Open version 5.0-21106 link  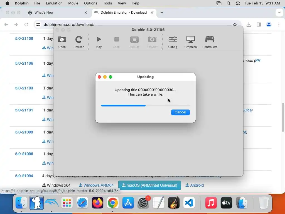(24, 63)
